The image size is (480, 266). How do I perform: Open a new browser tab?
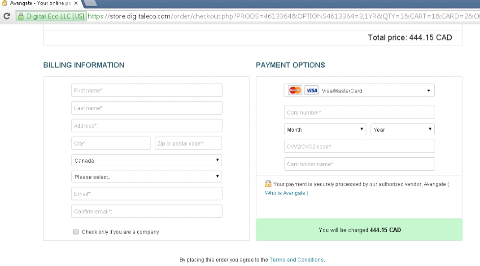point(90,3)
